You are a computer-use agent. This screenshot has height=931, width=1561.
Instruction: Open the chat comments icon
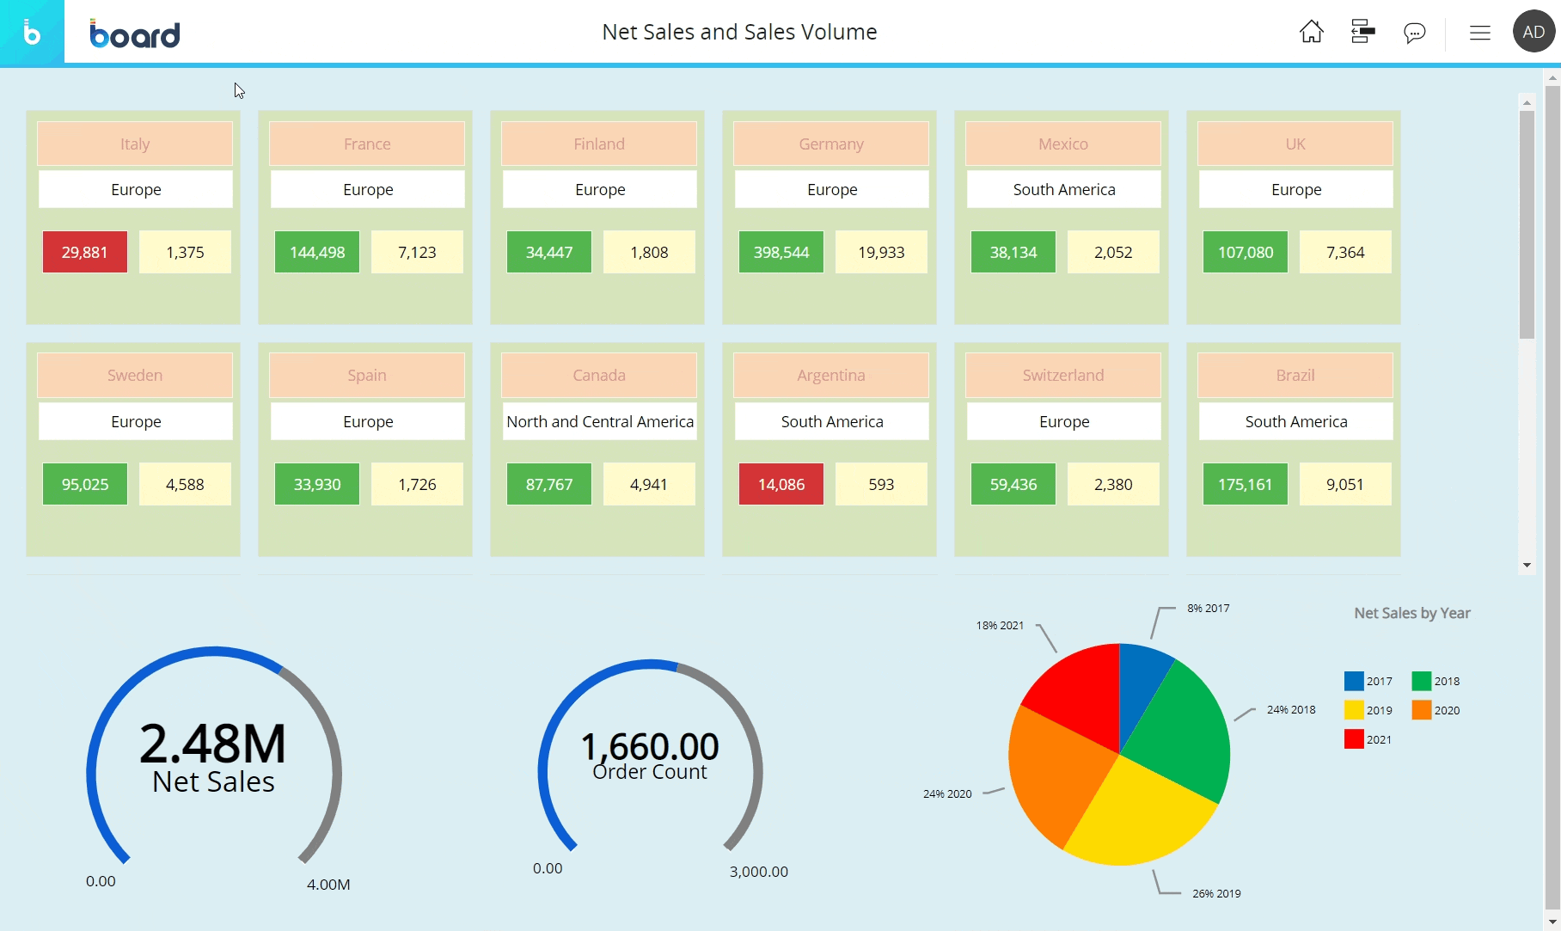point(1414,33)
